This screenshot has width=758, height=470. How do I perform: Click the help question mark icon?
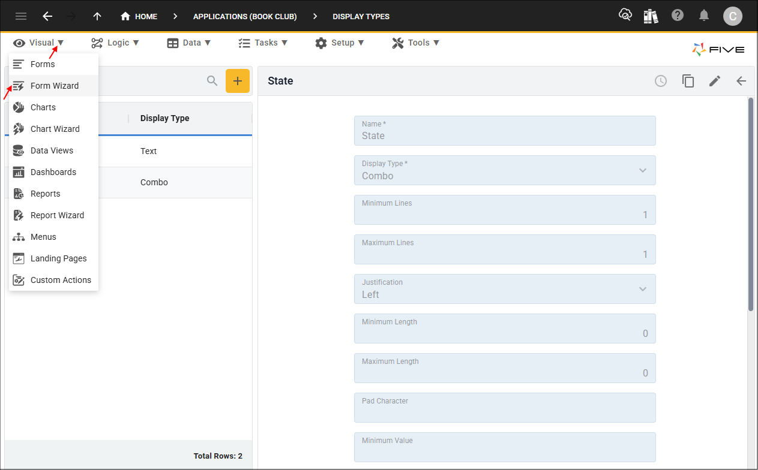678,16
